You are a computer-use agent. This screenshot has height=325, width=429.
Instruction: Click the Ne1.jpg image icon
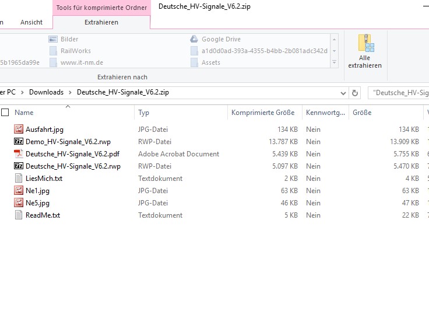(19, 190)
